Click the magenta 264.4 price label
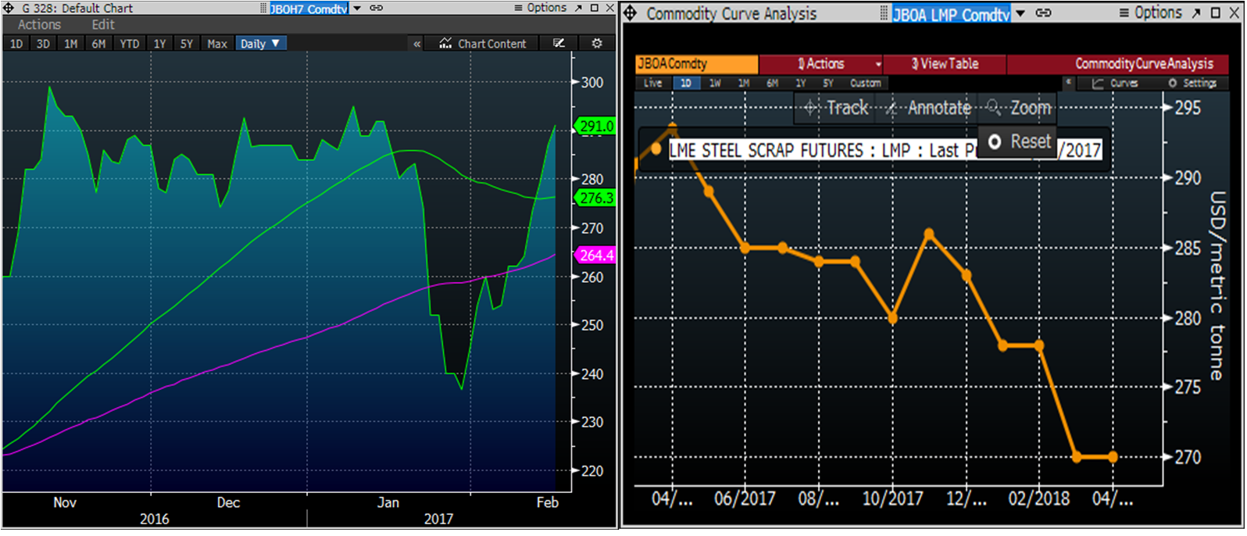1247x536 pixels. pyautogui.click(x=595, y=255)
